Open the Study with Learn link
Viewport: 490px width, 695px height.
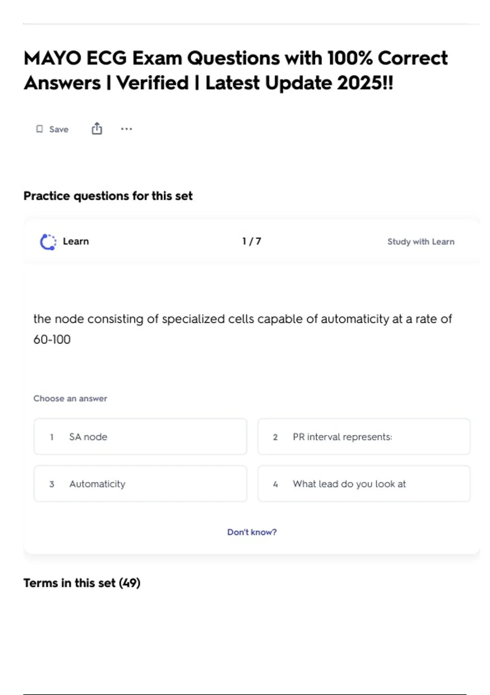[421, 242]
